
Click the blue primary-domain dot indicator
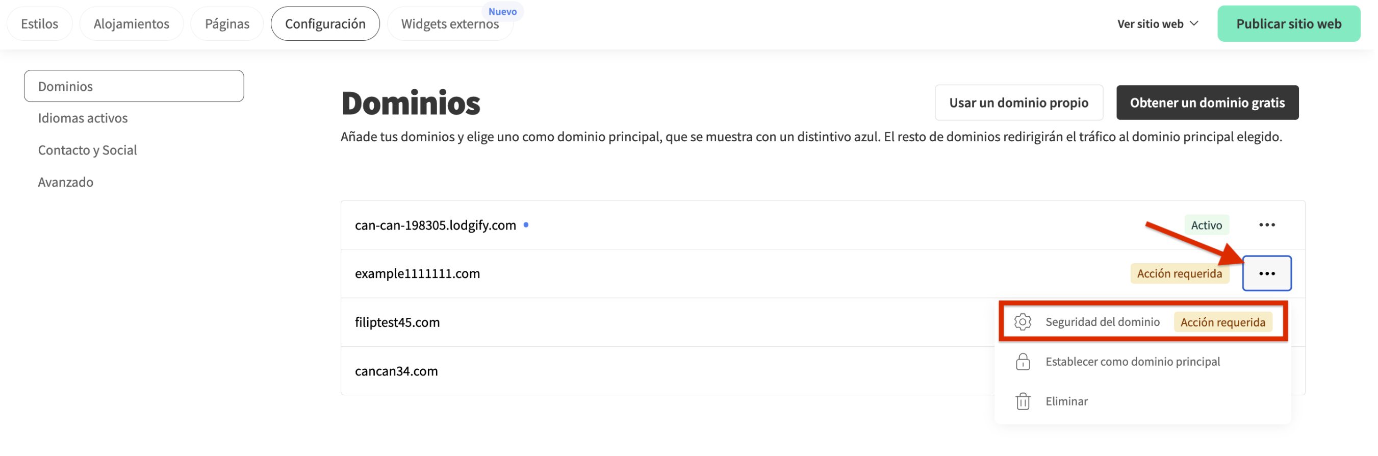526,225
